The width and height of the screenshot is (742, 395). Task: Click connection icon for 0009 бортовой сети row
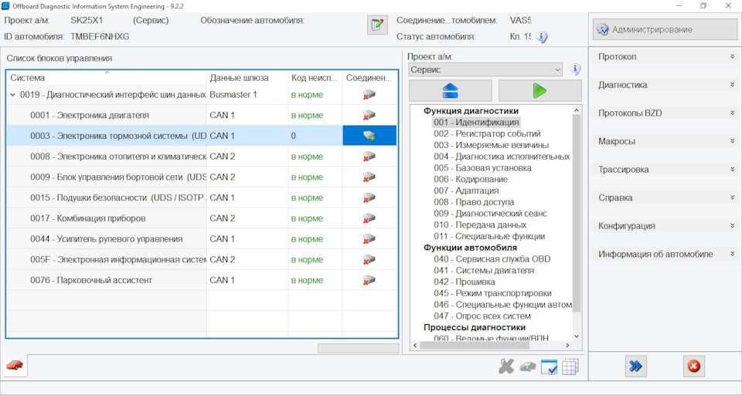369,177
